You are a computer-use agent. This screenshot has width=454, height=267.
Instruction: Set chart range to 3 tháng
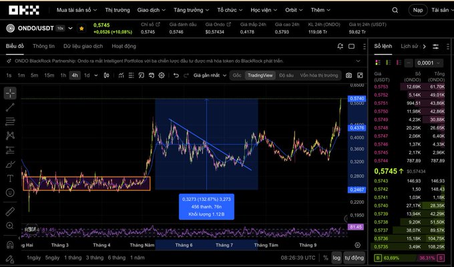95,258
